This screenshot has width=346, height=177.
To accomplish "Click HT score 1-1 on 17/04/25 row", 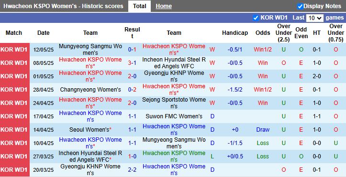I will coord(317,116).
